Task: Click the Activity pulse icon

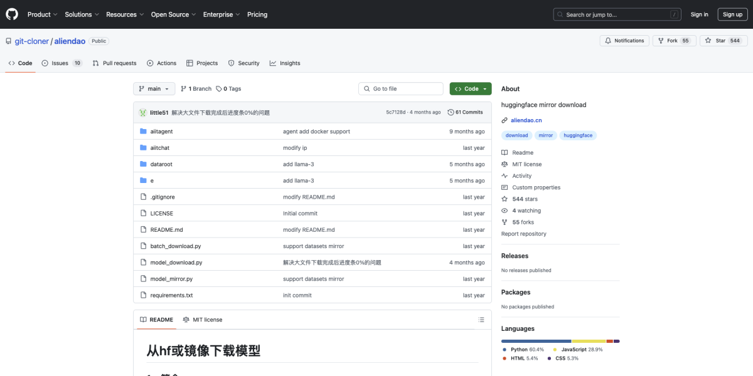Action: pyautogui.click(x=504, y=175)
